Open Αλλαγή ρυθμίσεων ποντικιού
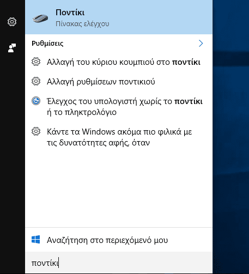 click(119, 82)
